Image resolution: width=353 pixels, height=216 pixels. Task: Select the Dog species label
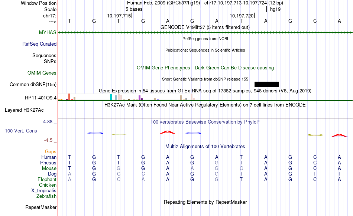[52, 174]
